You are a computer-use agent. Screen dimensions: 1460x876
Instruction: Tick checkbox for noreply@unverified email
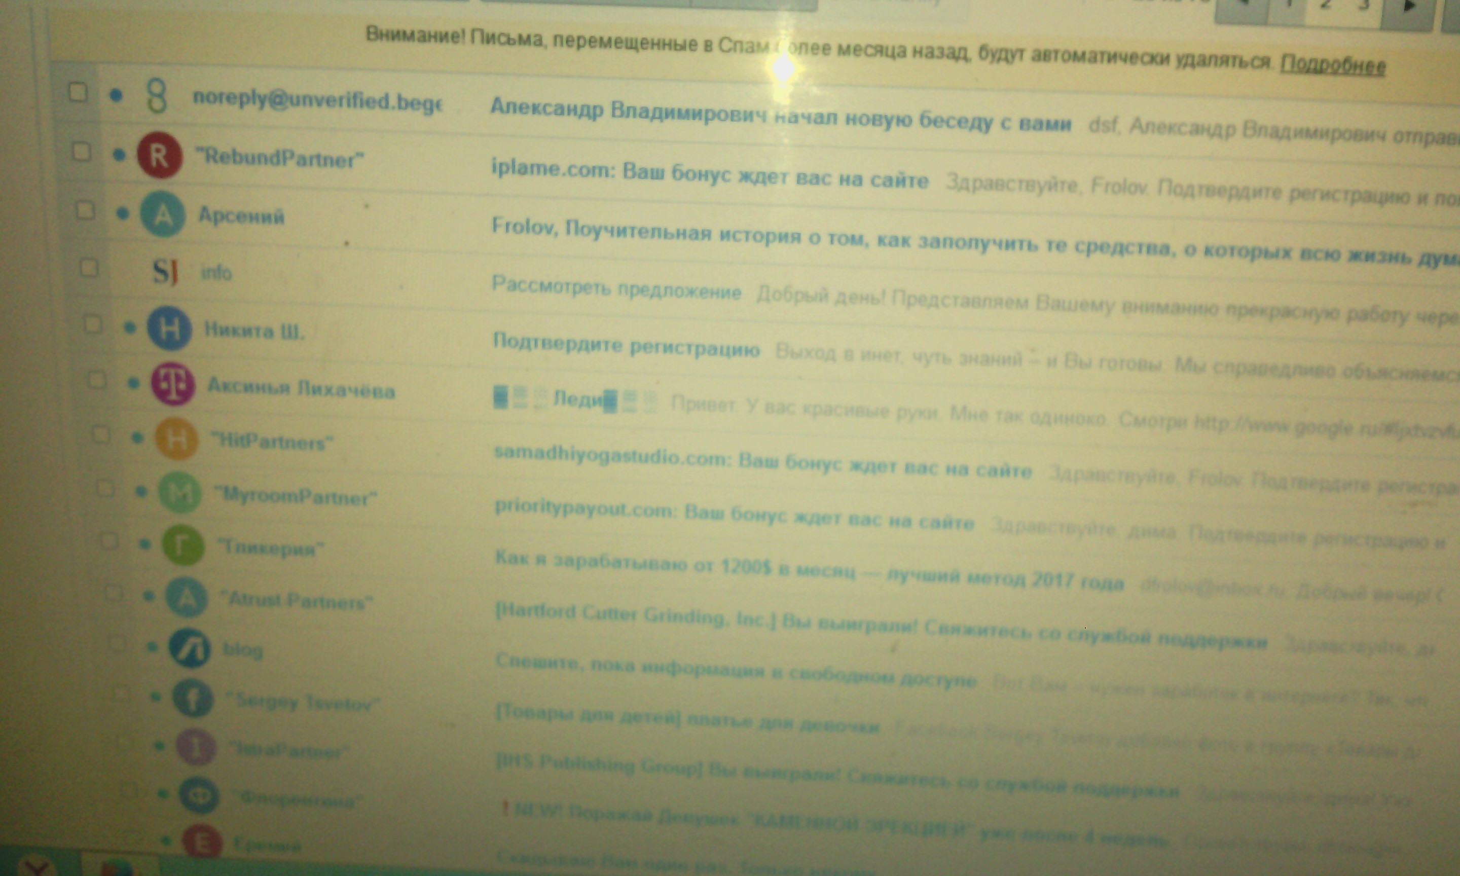coord(78,93)
